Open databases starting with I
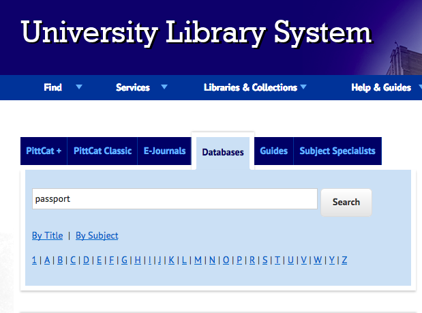Viewport: 422px width, 313px height. tap(149, 260)
